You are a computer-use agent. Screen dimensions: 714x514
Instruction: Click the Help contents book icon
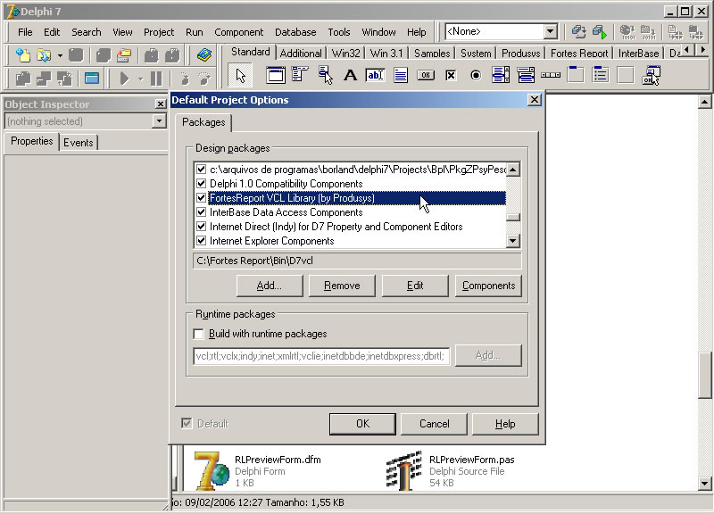click(204, 54)
